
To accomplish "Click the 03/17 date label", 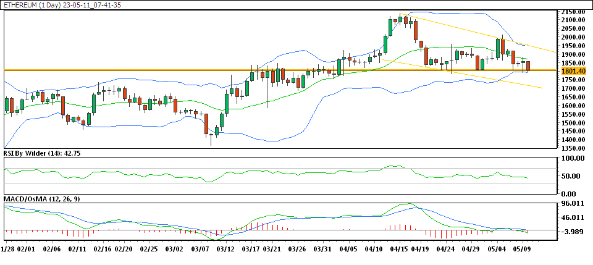I will [x=251, y=250].
